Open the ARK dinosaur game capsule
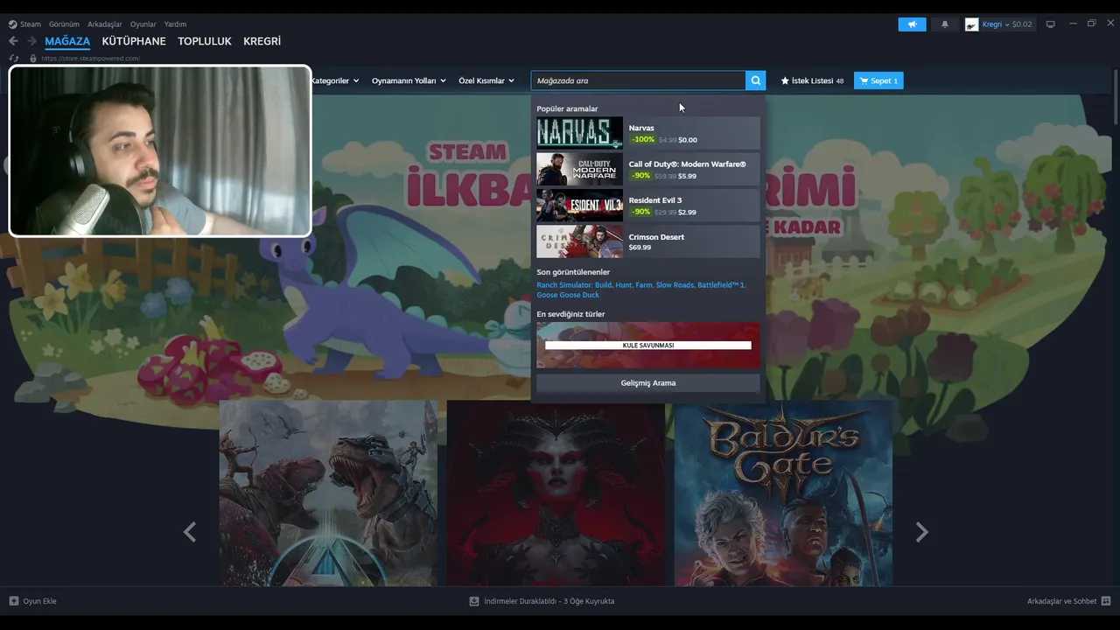 click(328, 493)
